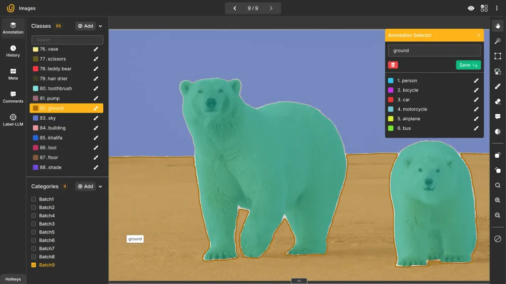Collapse the Categories panel chevron
This screenshot has width=506, height=284.
(x=100, y=186)
